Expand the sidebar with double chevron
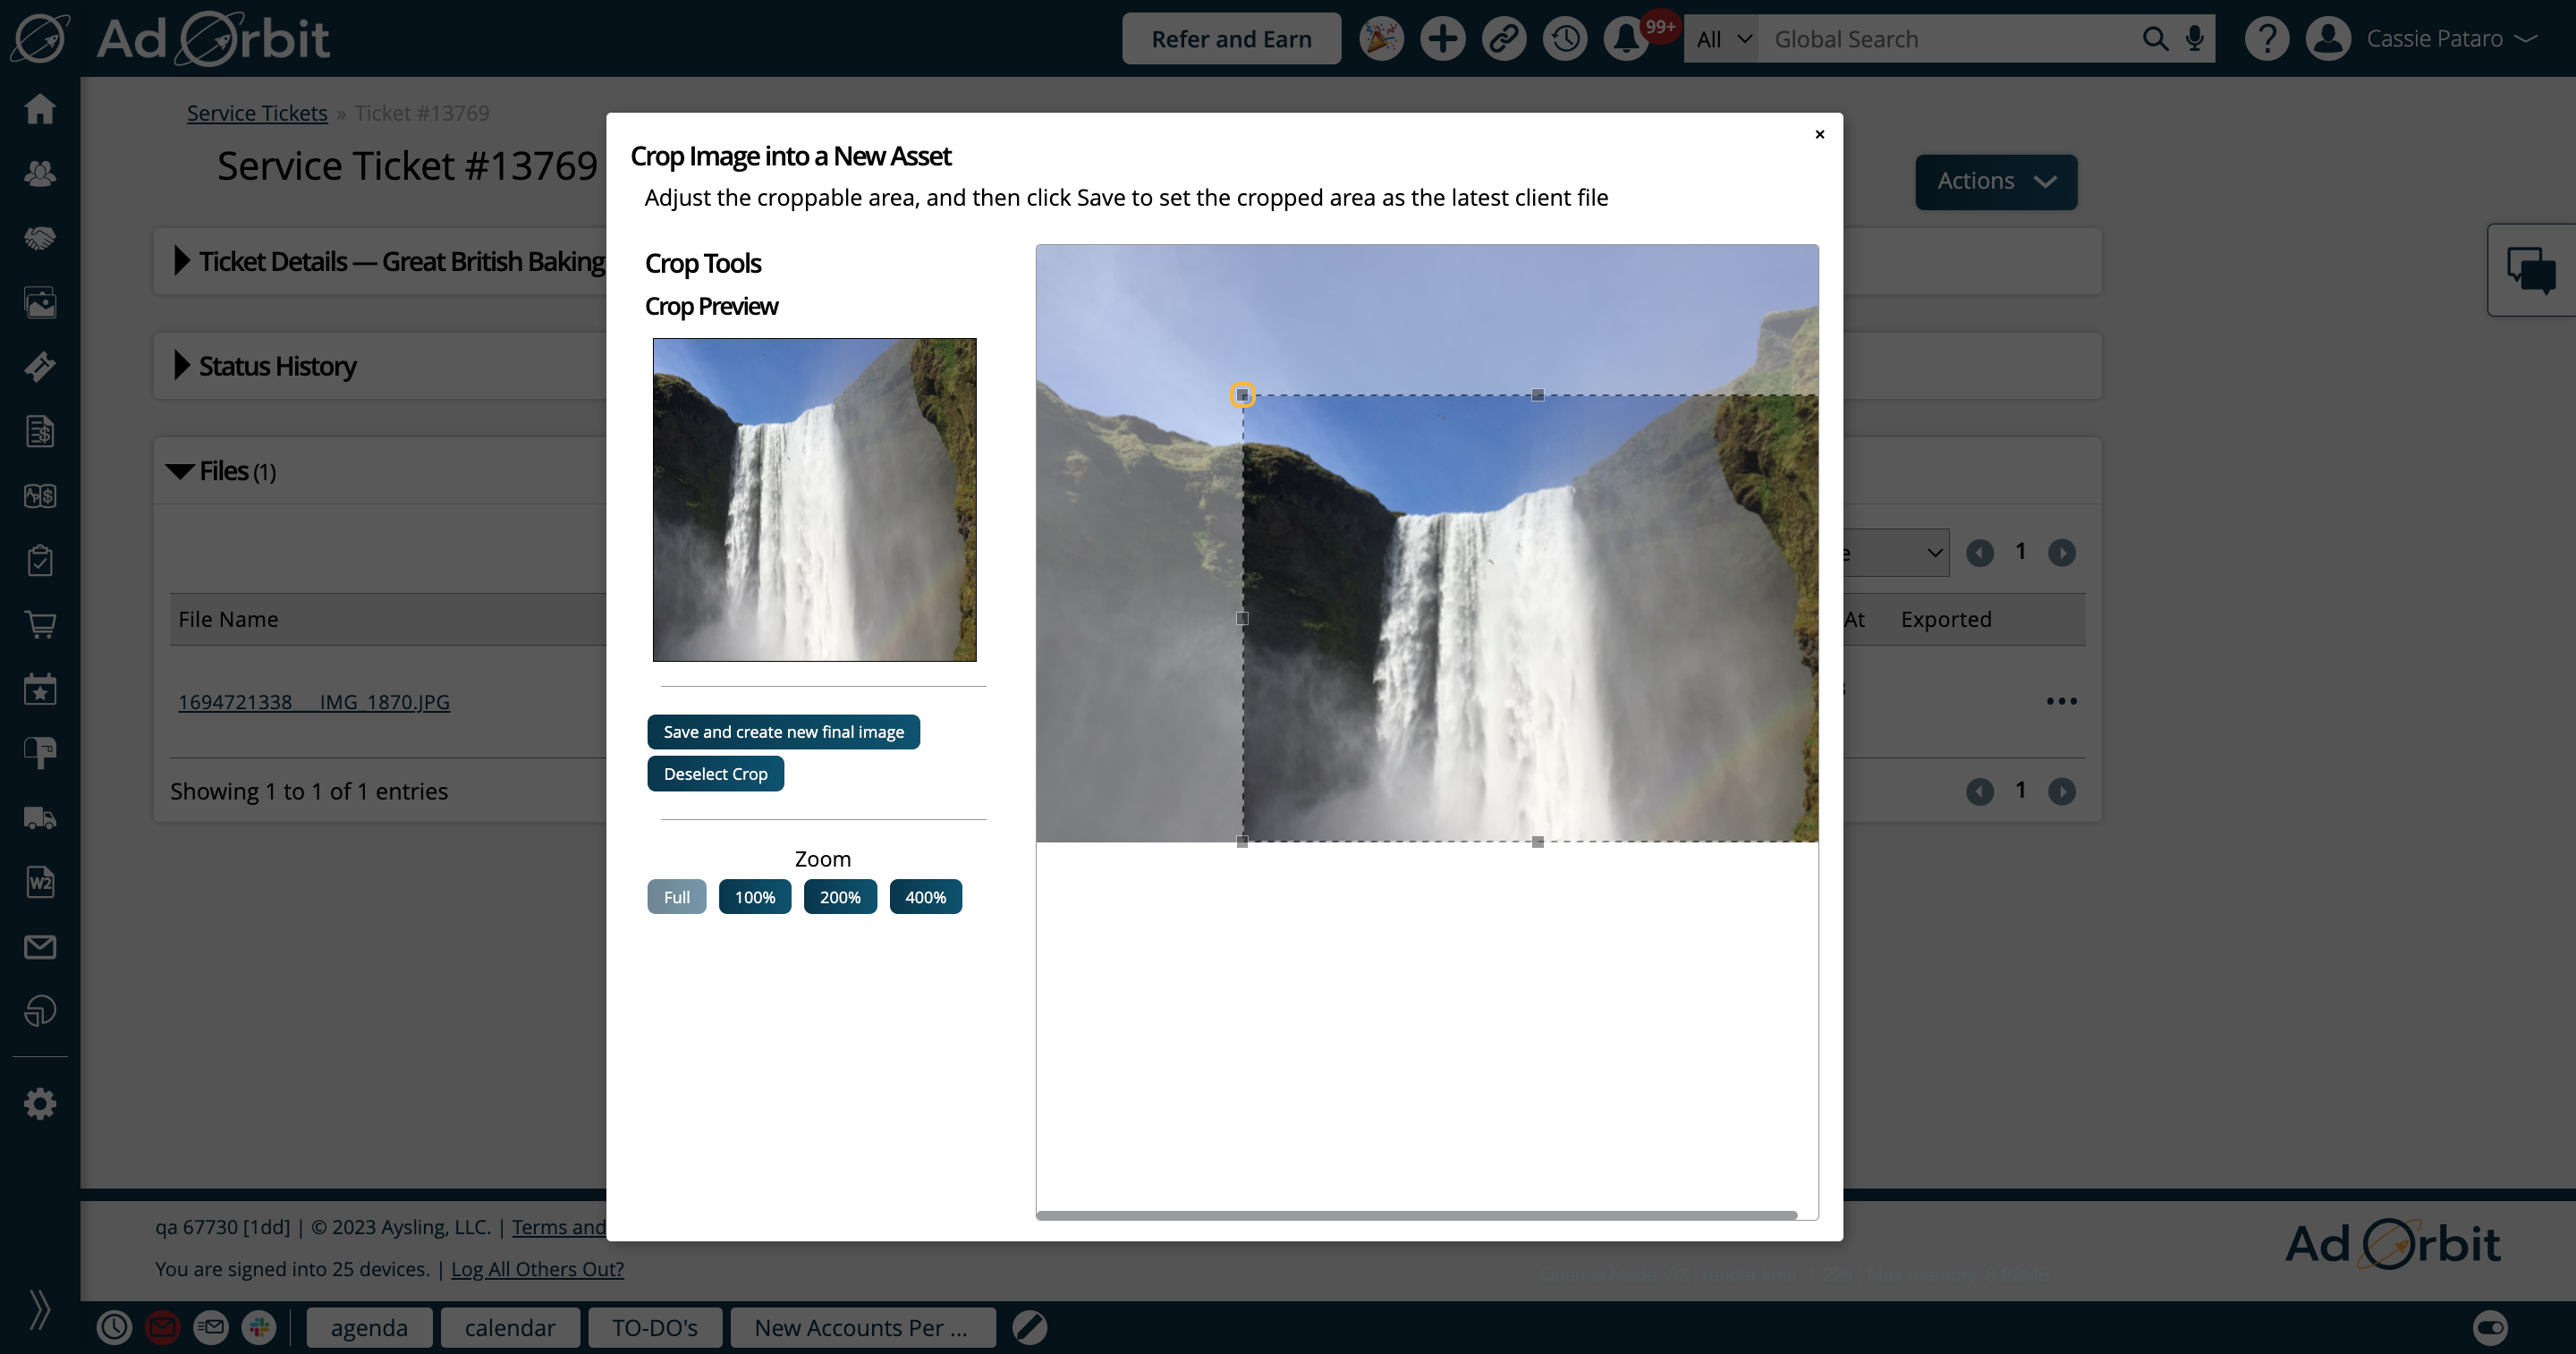The height and width of the screenshot is (1354, 2576). coord(39,1309)
